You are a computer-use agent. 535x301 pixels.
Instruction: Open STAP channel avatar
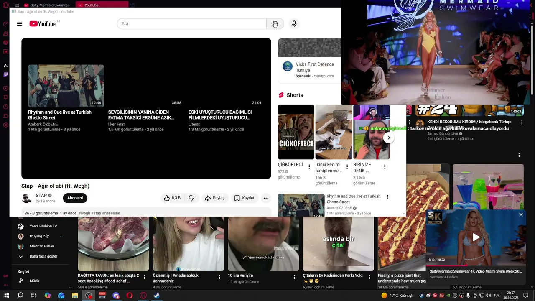click(27, 198)
